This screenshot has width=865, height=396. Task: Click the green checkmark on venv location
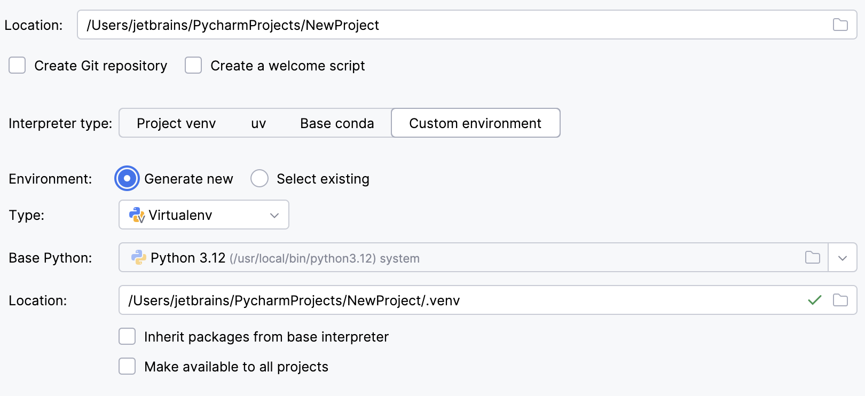point(814,300)
